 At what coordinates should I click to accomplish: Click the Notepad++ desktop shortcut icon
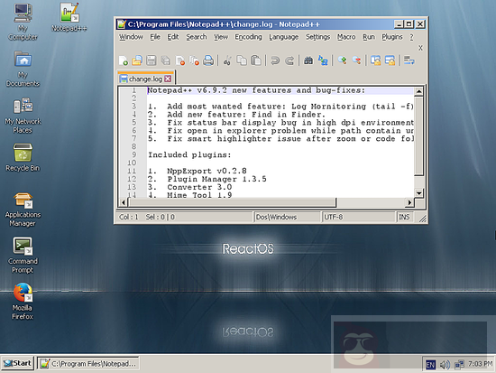point(69,17)
